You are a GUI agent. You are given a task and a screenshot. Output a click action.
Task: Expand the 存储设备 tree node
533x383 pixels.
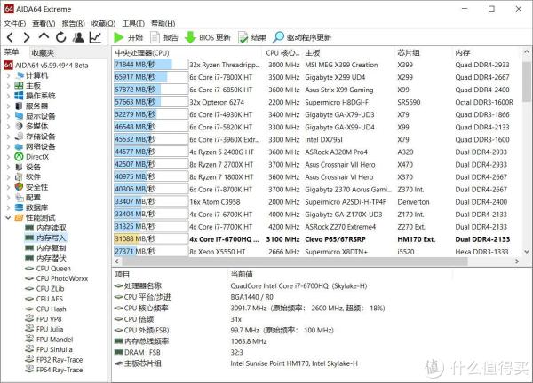click(9, 137)
